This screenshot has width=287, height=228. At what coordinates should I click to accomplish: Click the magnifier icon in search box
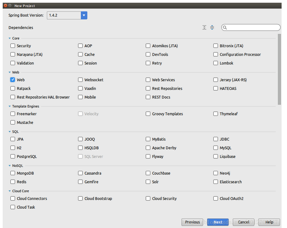click(x=225, y=27)
